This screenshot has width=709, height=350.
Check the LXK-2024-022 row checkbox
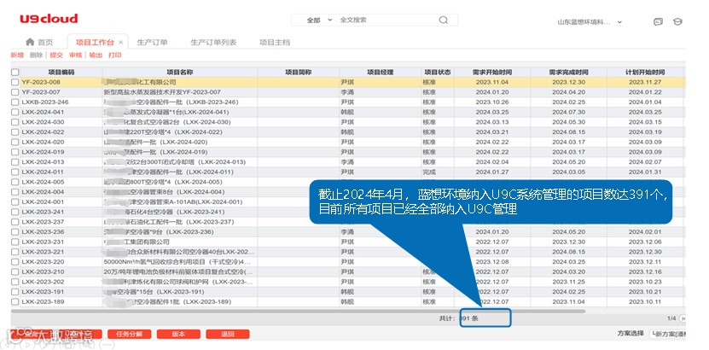coord(15,132)
